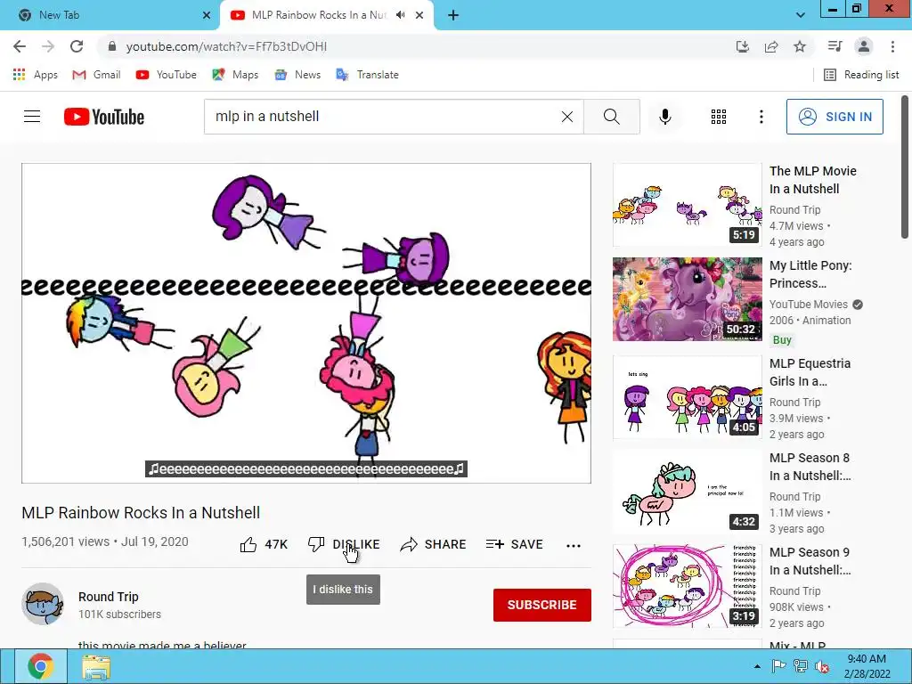Image resolution: width=912 pixels, height=684 pixels.
Task: Close the New Tab tab
Action: (x=207, y=15)
